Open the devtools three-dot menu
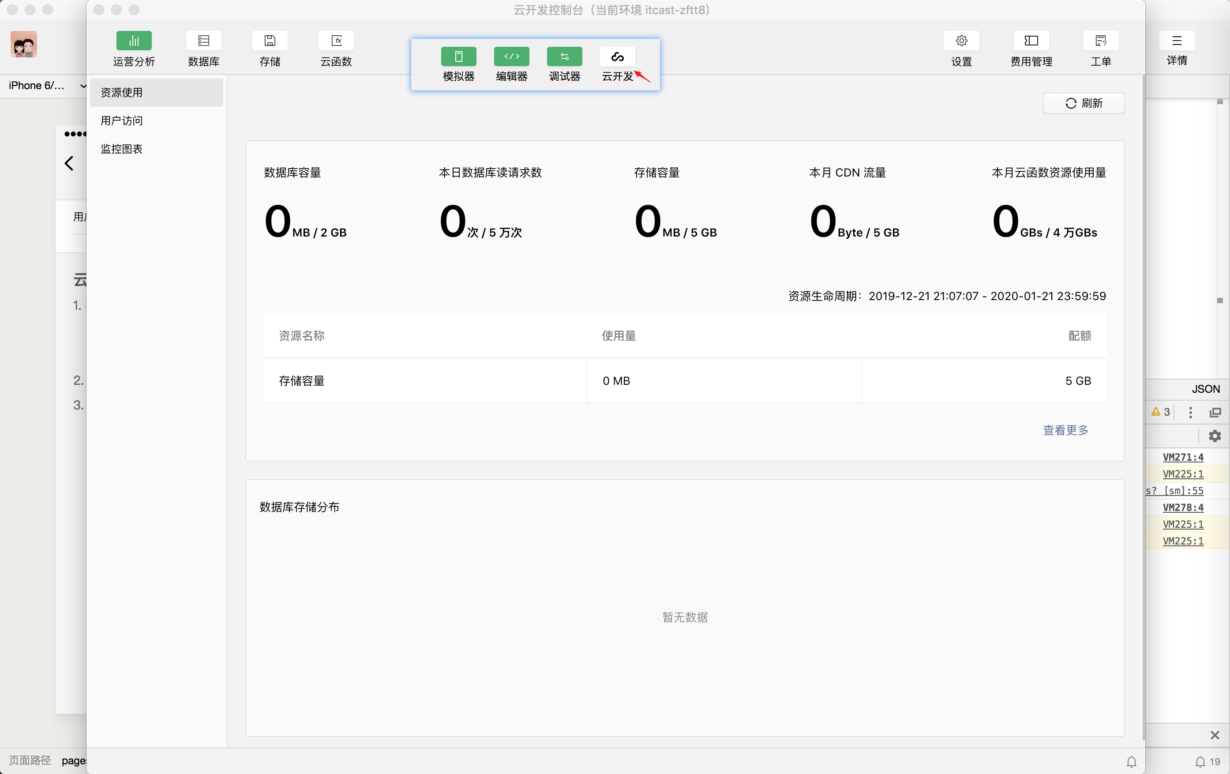The image size is (1230, 774). [1190, 412]
